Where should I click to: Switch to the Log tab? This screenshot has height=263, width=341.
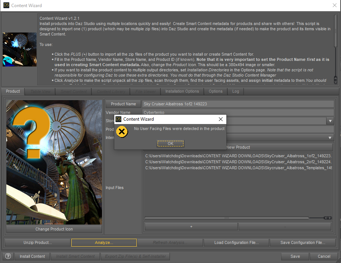(x=236, y=92)
